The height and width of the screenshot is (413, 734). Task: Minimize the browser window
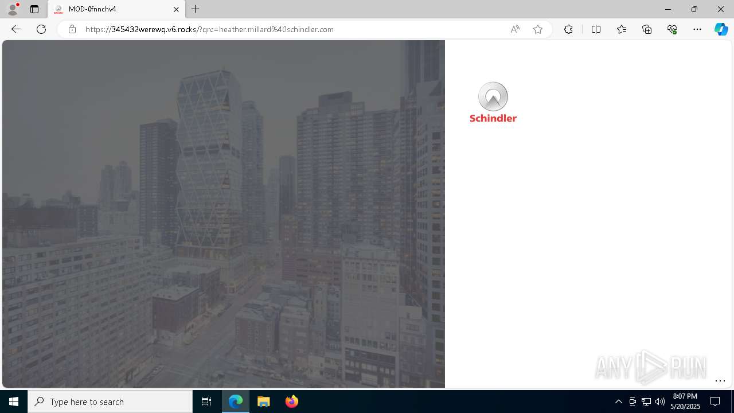[668, 9]
